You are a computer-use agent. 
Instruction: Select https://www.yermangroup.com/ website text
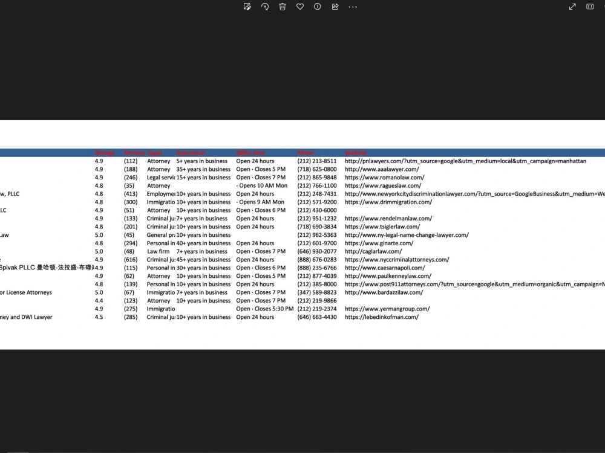[387, 309]
